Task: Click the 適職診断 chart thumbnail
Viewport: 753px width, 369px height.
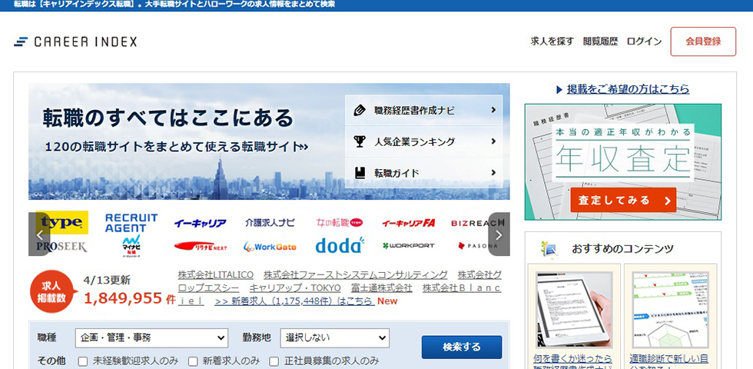Action: point(670,309)
